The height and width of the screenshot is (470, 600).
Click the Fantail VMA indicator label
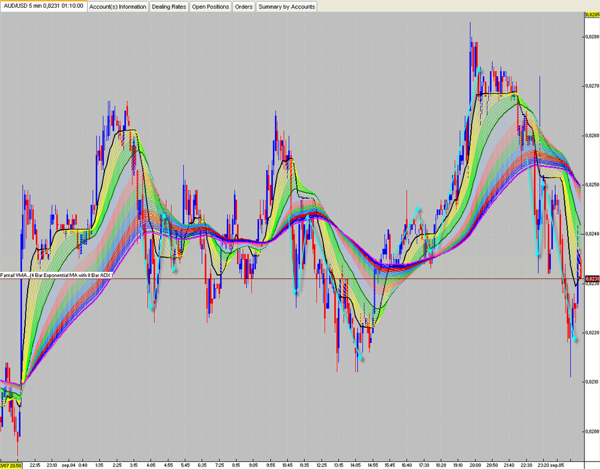click(56, 275)
